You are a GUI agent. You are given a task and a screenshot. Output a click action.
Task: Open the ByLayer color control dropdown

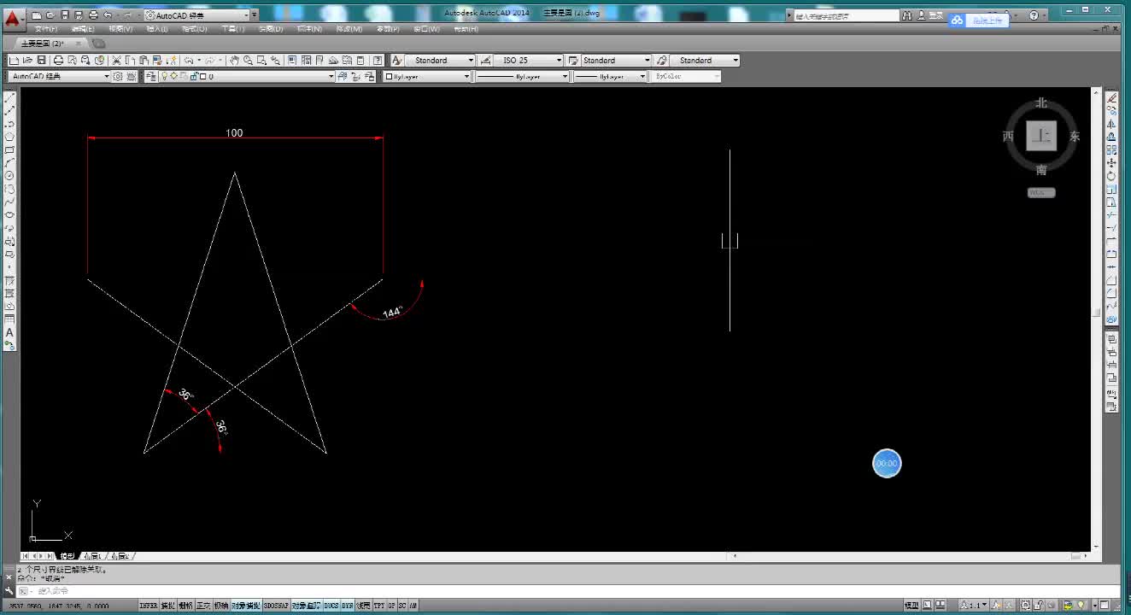[x=427, y=76]
